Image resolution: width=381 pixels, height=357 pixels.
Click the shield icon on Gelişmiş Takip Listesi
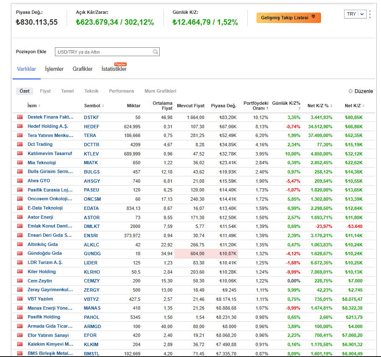[x=313, y=17]
